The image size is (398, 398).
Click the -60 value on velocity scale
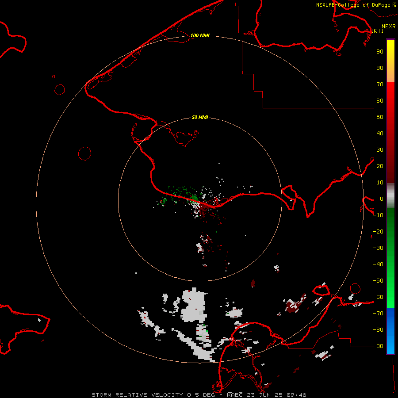378,297
